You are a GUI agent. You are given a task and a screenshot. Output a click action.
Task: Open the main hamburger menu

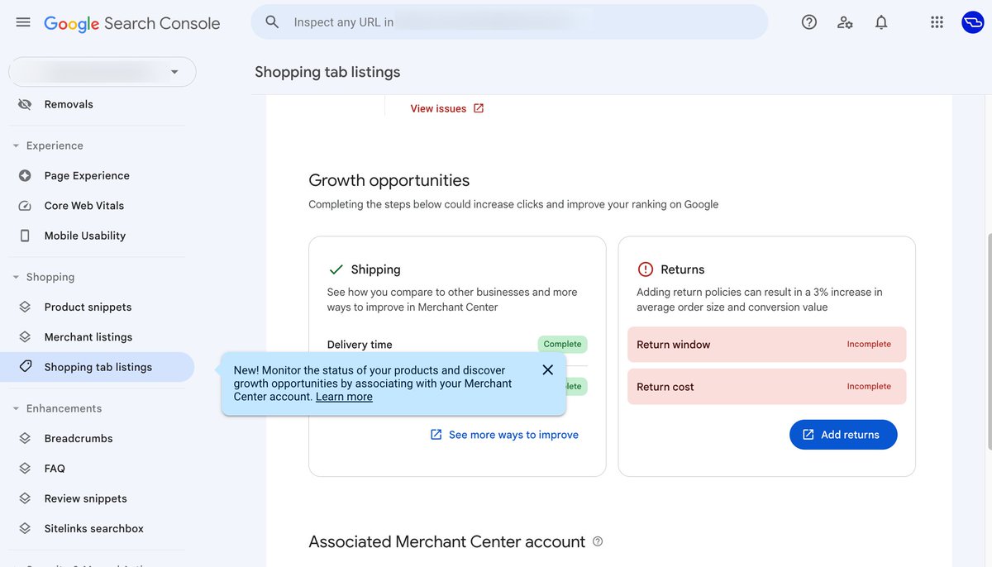23,22
